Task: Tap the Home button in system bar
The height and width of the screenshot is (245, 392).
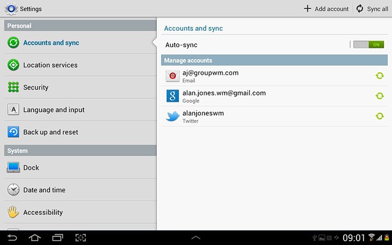Action: 35,238
